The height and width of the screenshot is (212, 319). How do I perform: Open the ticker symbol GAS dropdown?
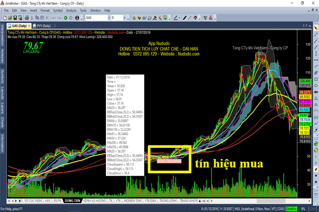pyautogui.click(x=105, y=17)
